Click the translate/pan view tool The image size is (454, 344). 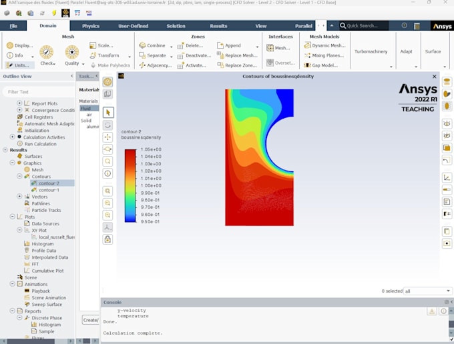[107, 137]
